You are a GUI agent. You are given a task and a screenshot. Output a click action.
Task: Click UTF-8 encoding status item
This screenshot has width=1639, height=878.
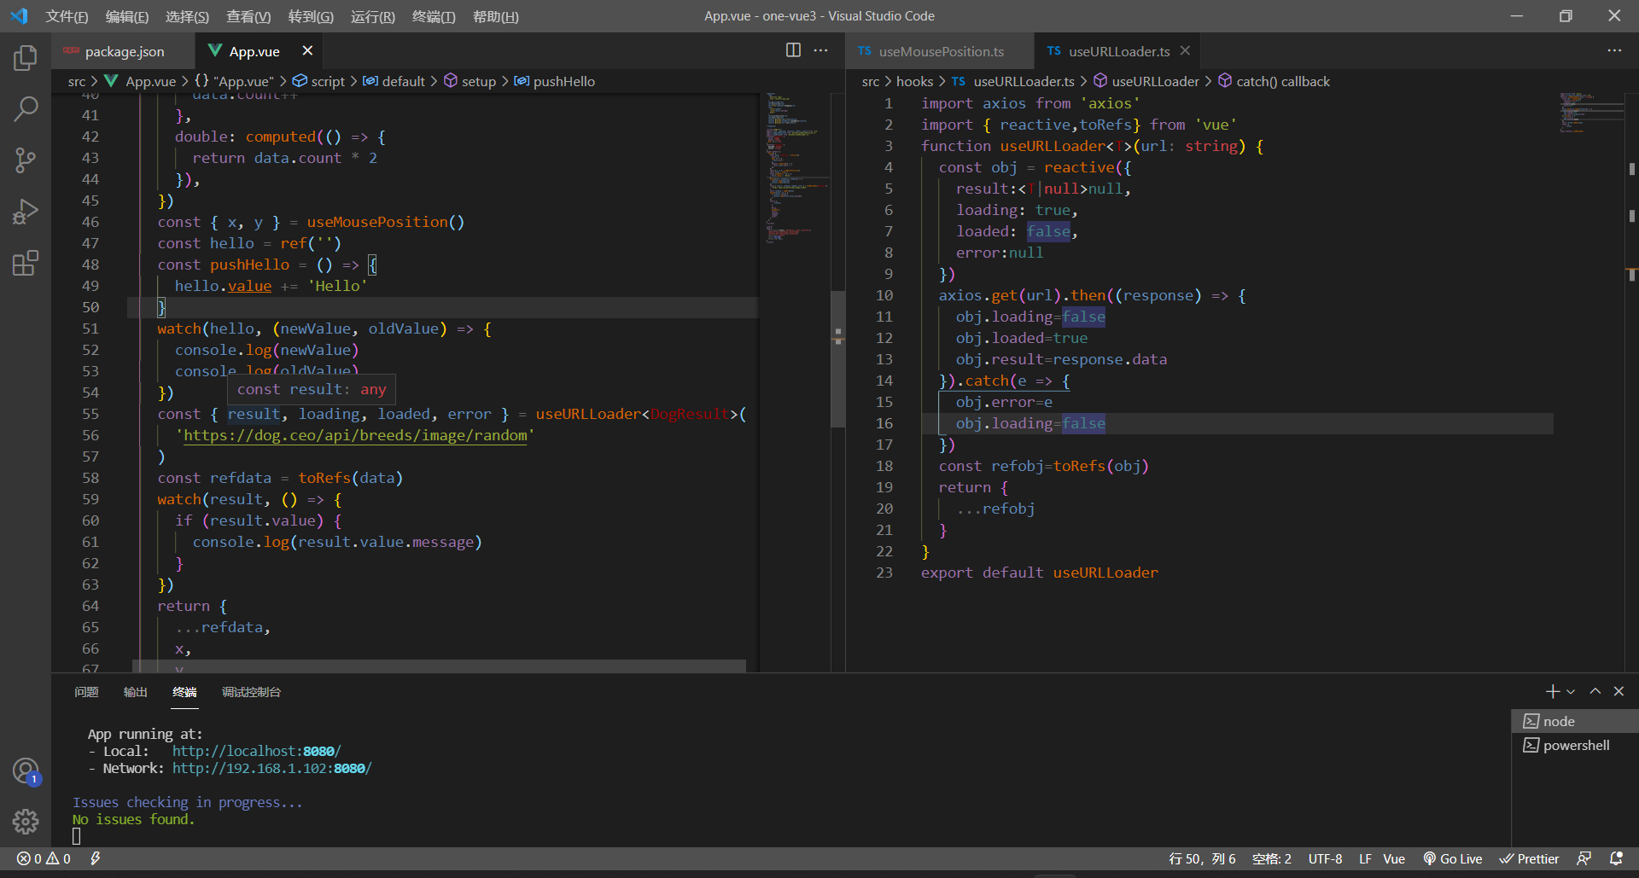tap(1325, 858)
